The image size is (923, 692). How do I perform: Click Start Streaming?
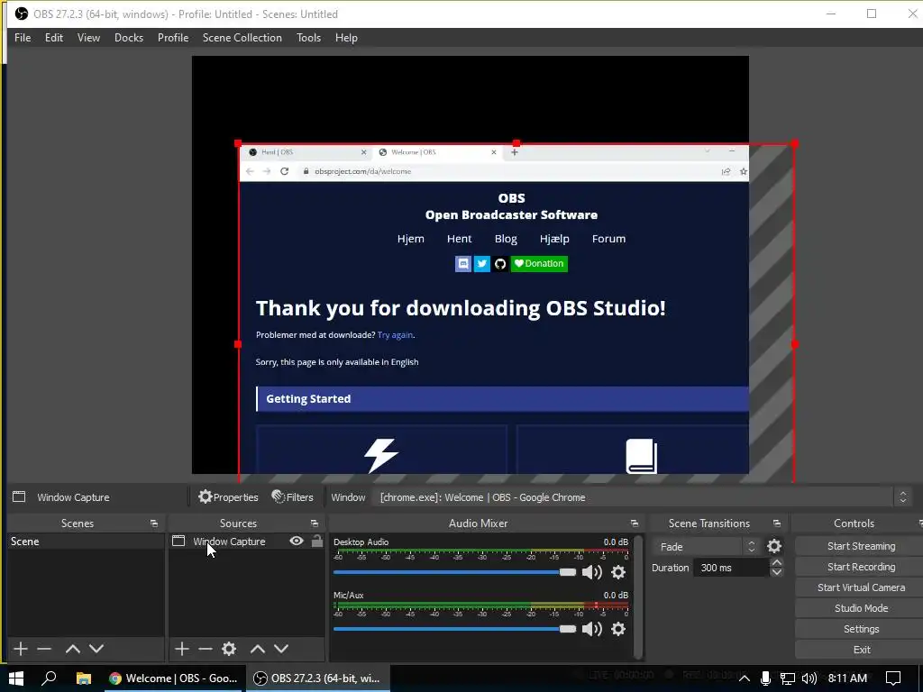(x=861, y=546)
